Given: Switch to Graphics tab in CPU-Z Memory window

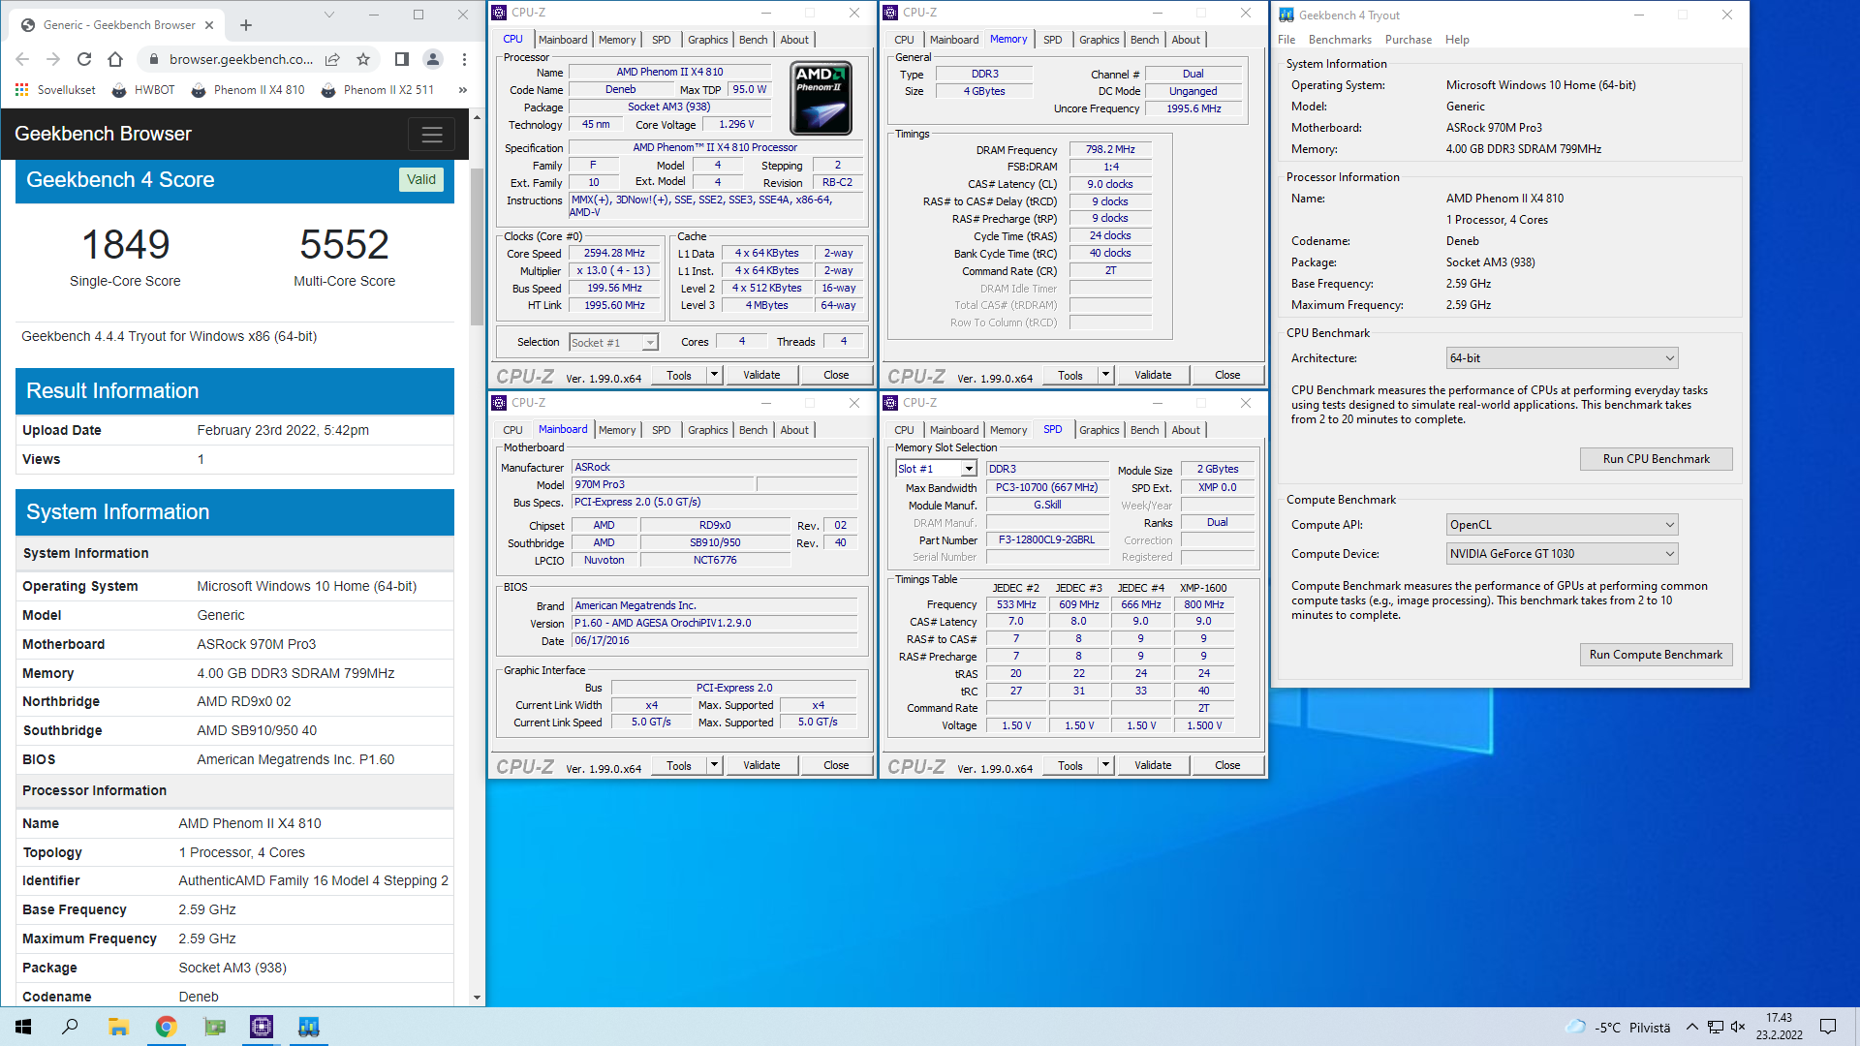Looking at the screenshot, I should [x=1099, y=40].
